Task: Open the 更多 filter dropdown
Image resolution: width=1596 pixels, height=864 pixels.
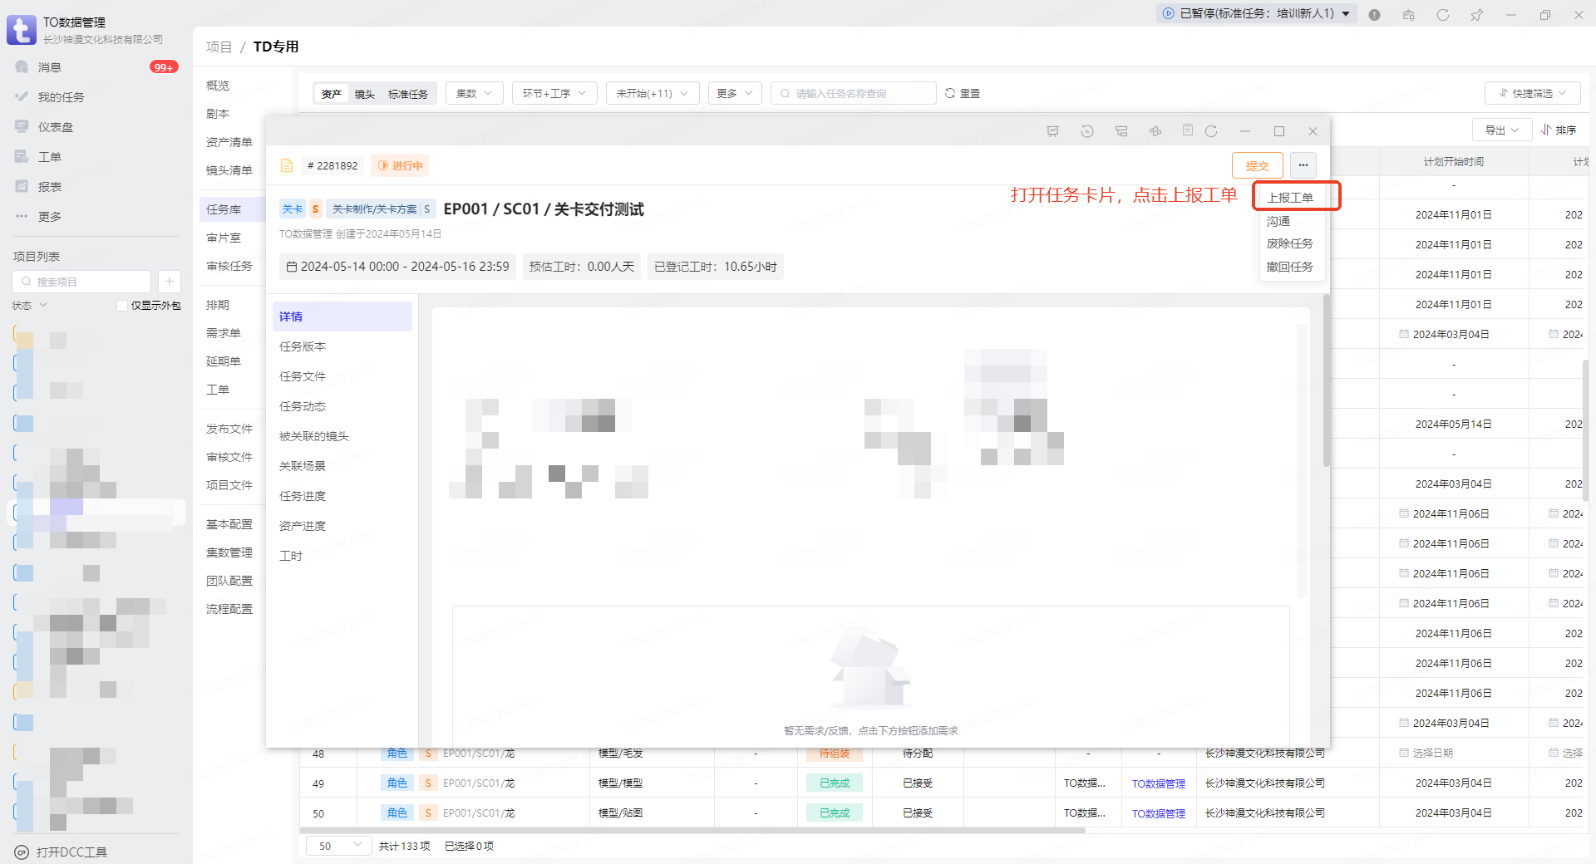Action: tap(735, 93)
